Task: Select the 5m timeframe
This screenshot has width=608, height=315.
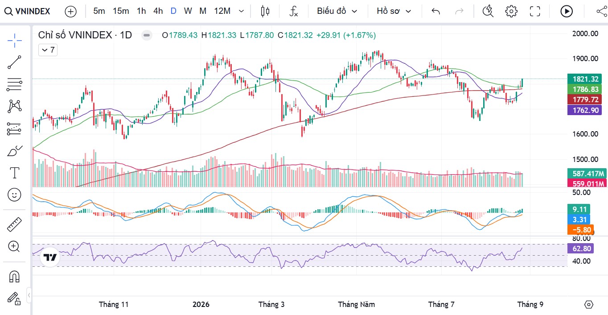Action: [99, 11]
